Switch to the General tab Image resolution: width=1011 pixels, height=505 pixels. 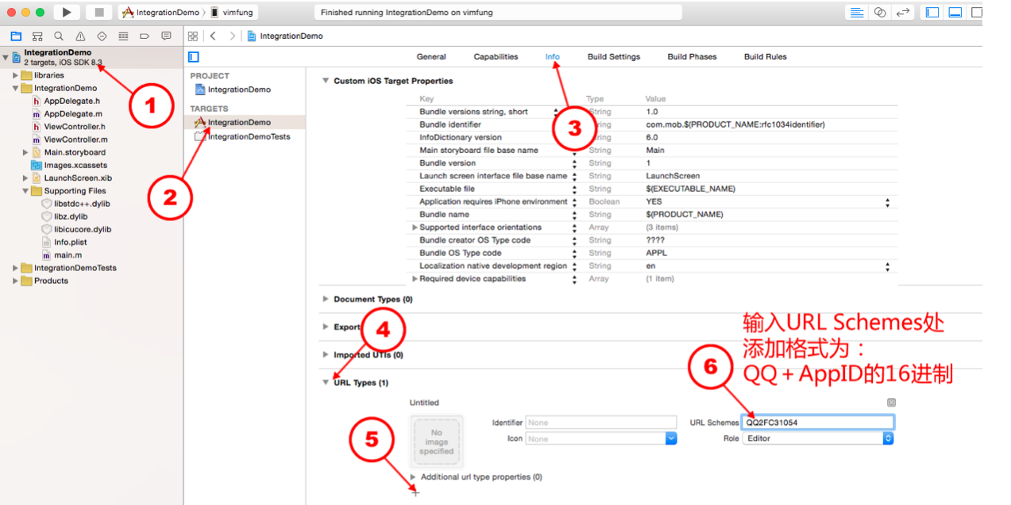coord(431,57)
